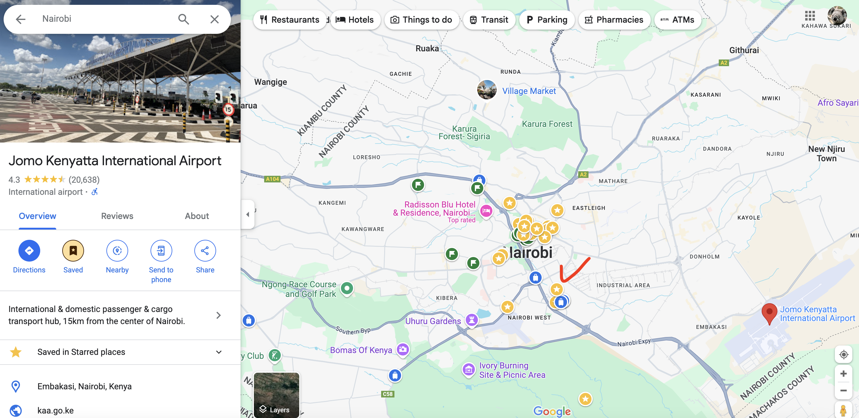This screenshot has height=418, width=859.
Task: Expand Saved in Starred places dropdown
Action: coord(219,352)
